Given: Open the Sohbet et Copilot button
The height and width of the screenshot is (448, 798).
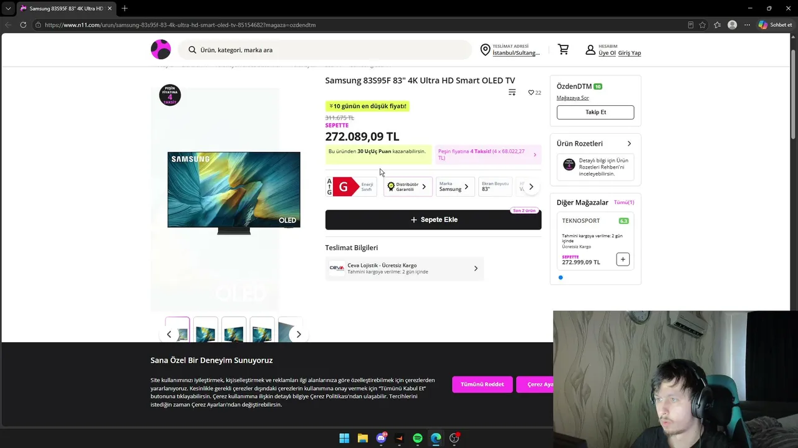Looking at the screenshot, I should point(775,25).
